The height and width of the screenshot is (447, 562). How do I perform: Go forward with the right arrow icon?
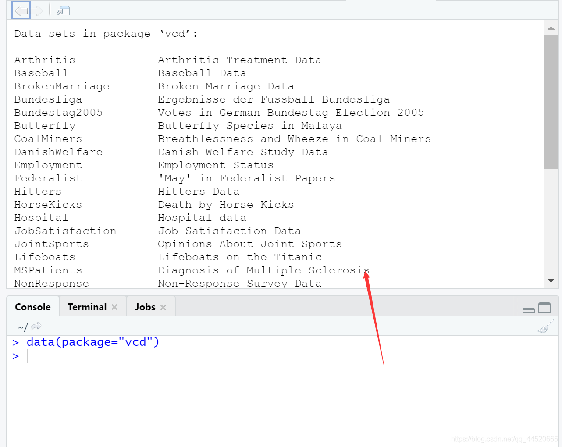point(37,11)
